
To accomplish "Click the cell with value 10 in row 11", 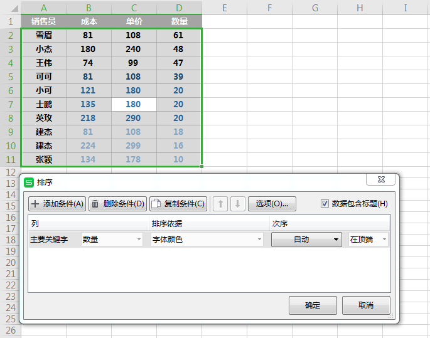I will (x=179, y=159).
